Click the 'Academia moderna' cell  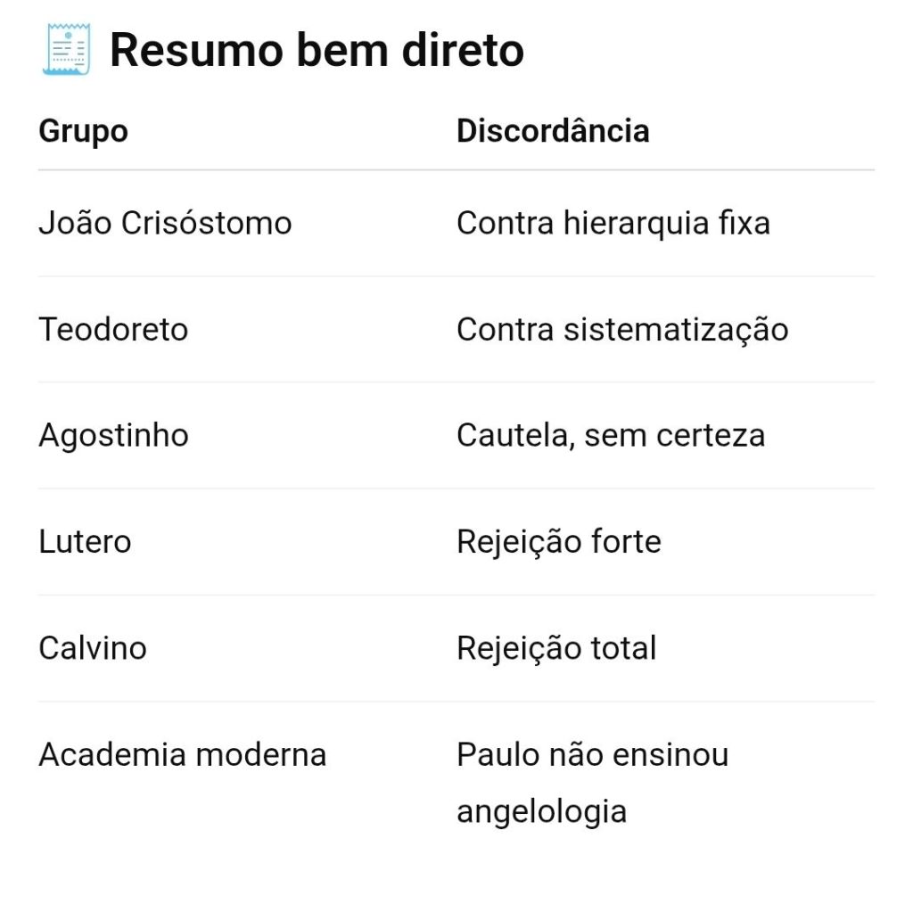(182, 755)
